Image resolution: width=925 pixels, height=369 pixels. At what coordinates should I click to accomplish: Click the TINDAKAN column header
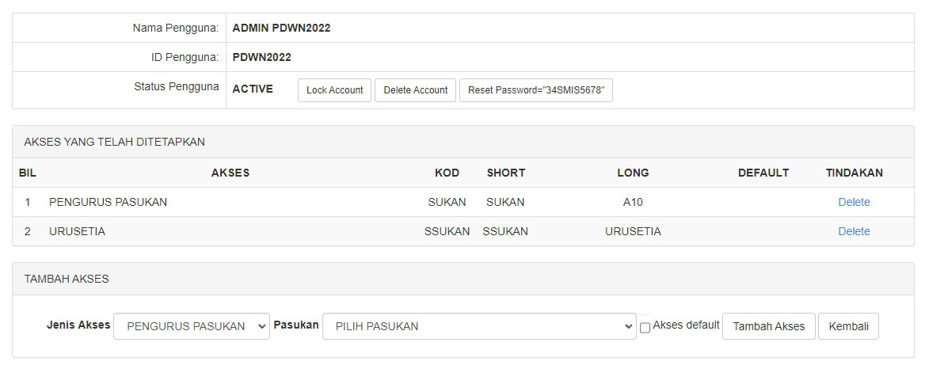point(854,173)
